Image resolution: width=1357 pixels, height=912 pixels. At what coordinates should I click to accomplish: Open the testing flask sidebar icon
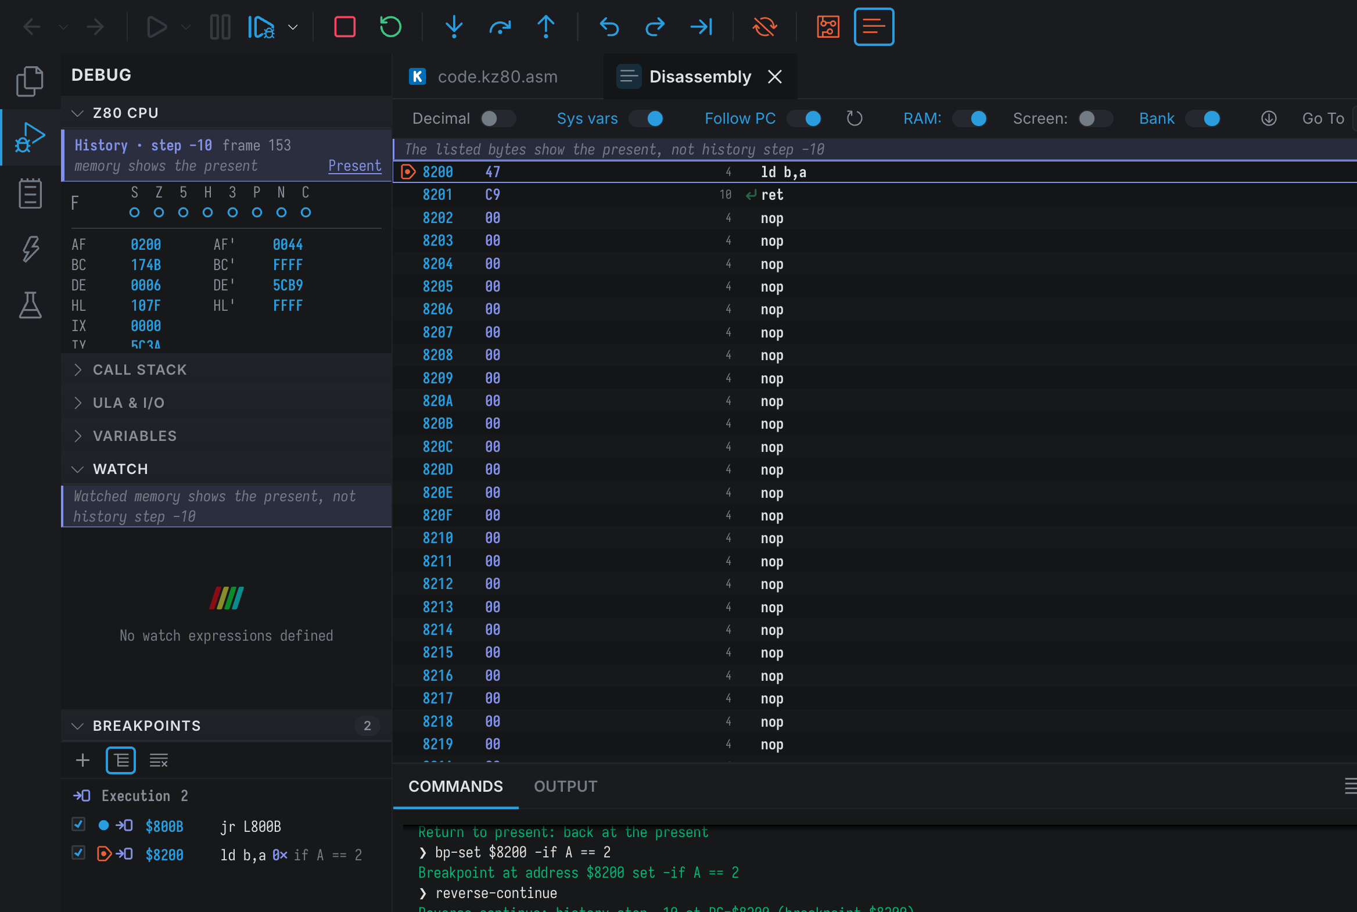30,305
